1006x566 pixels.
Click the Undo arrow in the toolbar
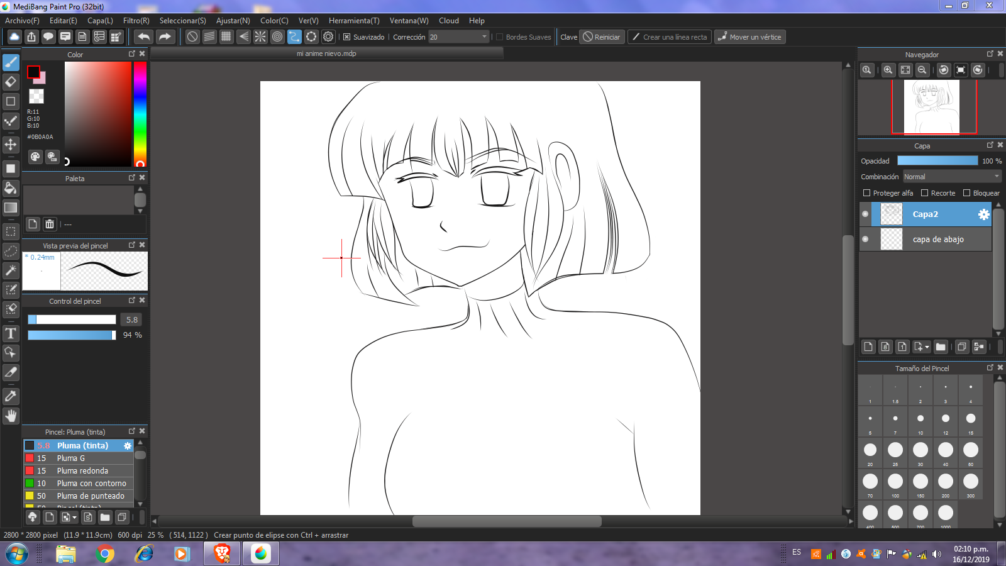coord(144,36)
